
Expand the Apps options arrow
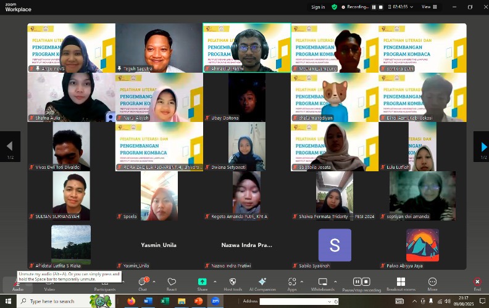pyautogui.click(x=301, y=282)
